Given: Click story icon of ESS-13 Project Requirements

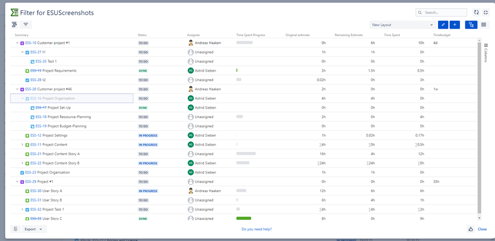Looking at the screenshot, I should pos(27,71).
